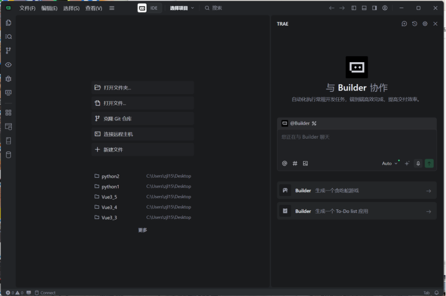This screenshot has width=446, height=296.
Task: Open the 选择项目 project dropdown
Action: pyautogui.click(x=182, y=8)
